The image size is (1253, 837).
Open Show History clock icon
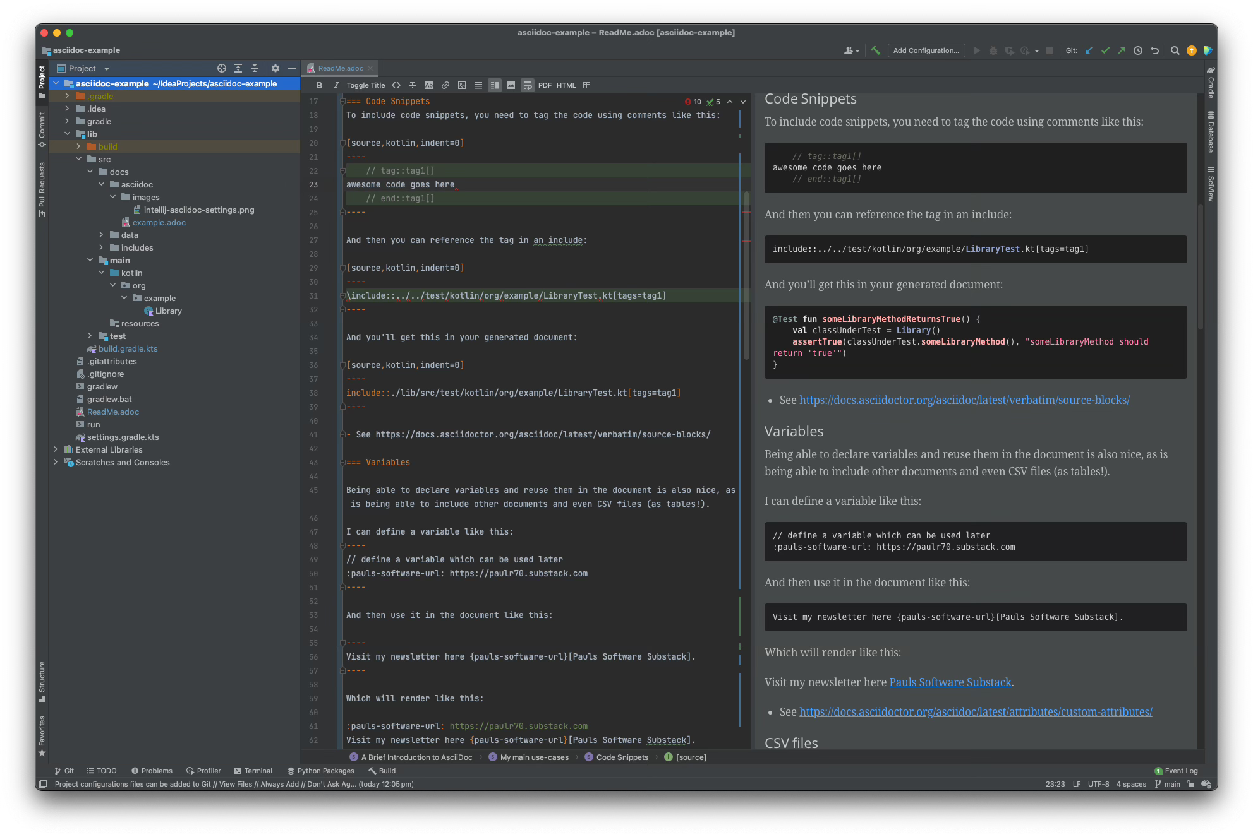coord(1138,50)
